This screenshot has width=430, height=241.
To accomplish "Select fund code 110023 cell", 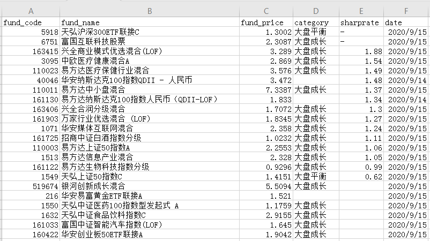I will 31,70.
